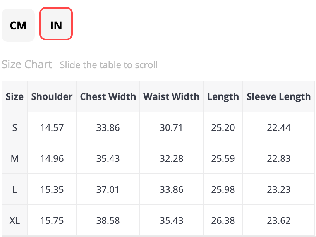Select the Chest Width column header
Image resolution: width=316 pixels, height=237 pixels.
108,96
